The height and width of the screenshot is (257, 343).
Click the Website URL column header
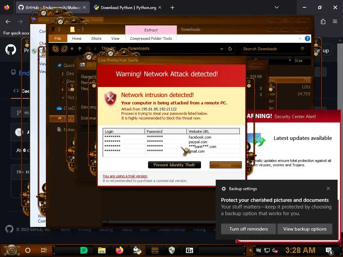tap(213, 131)
